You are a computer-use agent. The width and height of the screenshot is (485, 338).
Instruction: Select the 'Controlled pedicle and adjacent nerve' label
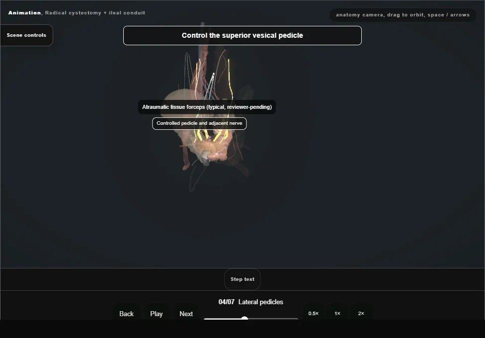point(199,123)
